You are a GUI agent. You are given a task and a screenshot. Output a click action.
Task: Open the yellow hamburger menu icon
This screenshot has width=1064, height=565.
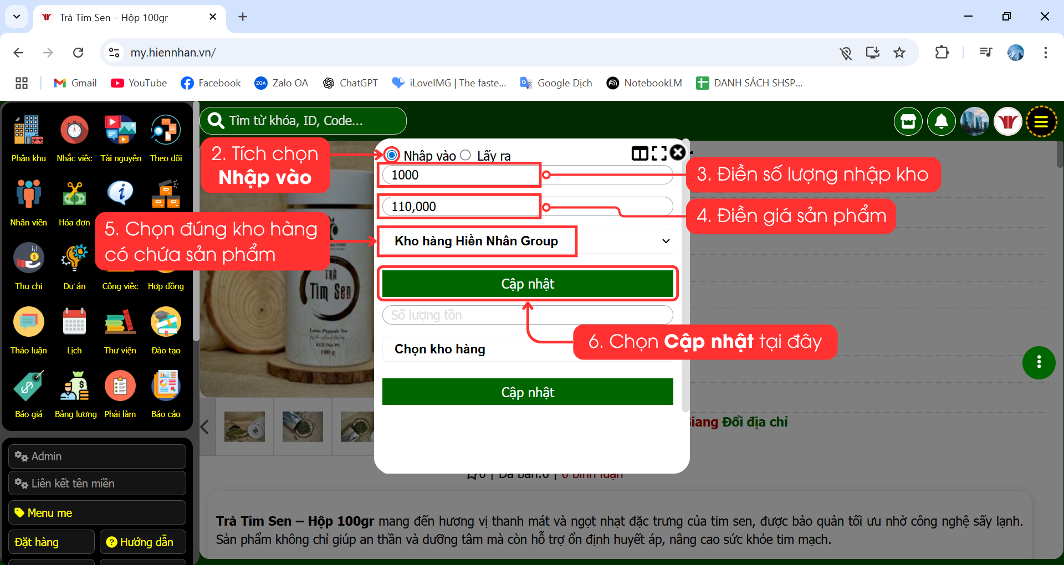click(1041, 121)
